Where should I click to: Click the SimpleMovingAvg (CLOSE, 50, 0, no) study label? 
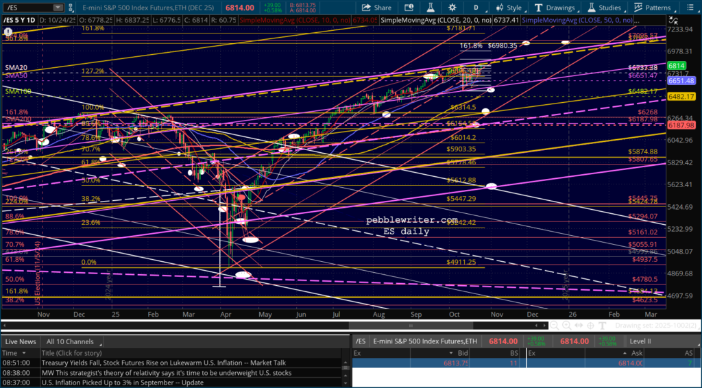pyautogui.click(x=578, y=20)
